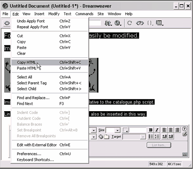The height and width of the screenshot is (169, 193).
Task: Open the Help menu
Action: [129, 14]
